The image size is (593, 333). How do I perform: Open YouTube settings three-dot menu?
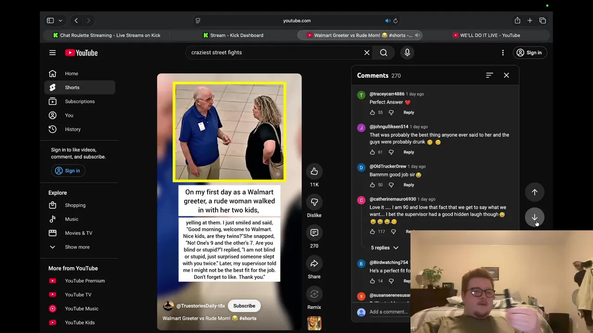coord(503,53)
